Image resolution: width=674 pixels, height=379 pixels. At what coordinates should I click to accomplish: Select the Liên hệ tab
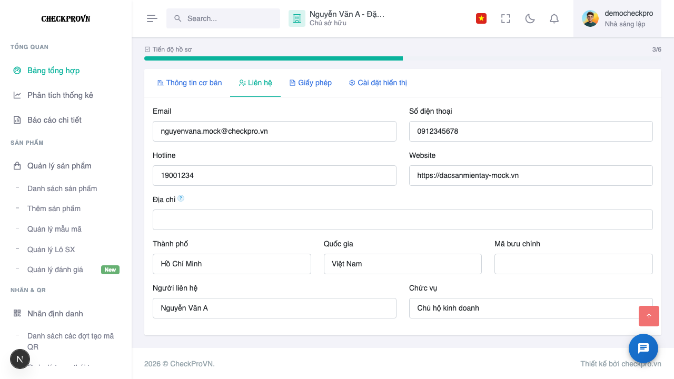[255, 83]
